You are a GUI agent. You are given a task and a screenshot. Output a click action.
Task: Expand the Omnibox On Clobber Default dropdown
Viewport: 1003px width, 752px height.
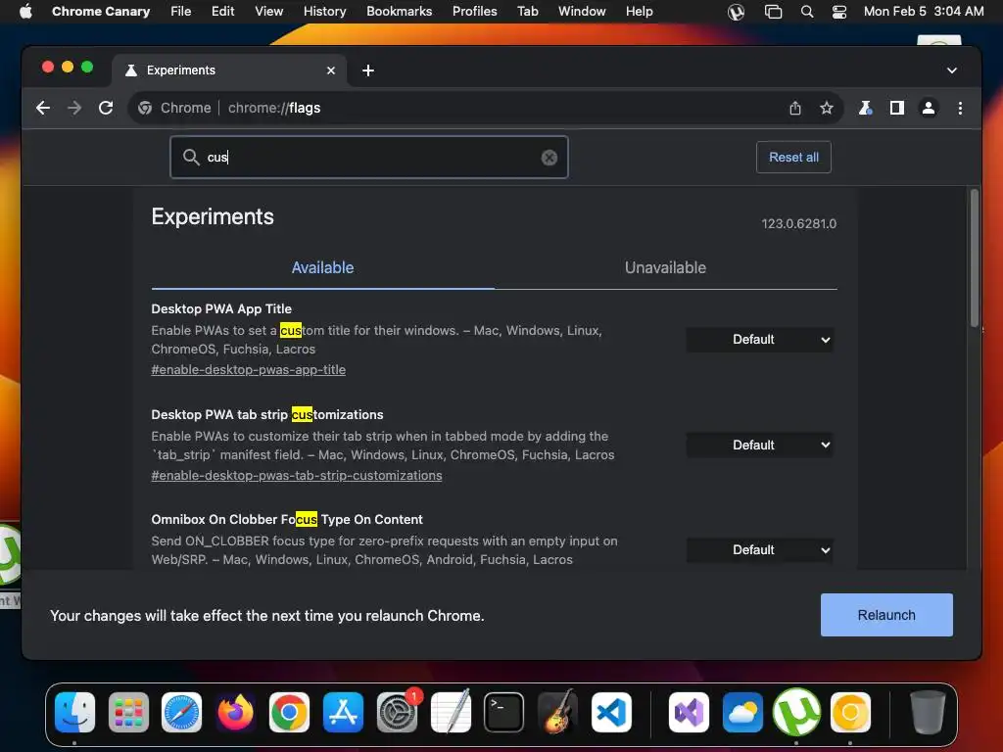[760, 550]
